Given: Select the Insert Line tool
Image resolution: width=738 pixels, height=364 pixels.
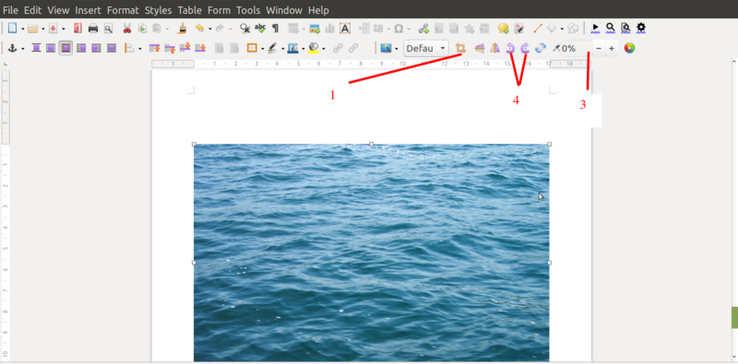Looking at the screenshot, I should (537, 29).
